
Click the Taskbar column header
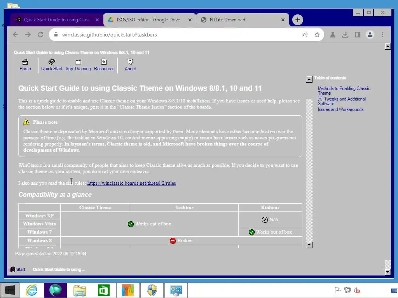184,208
